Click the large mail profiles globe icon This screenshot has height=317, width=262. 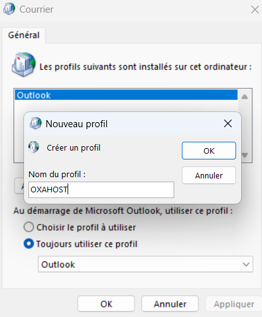[23, 65]
